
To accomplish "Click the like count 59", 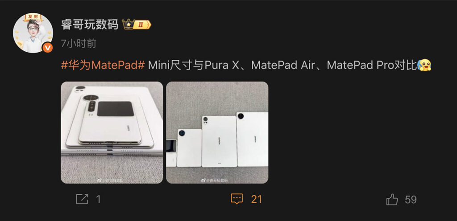I will point(411,200).
